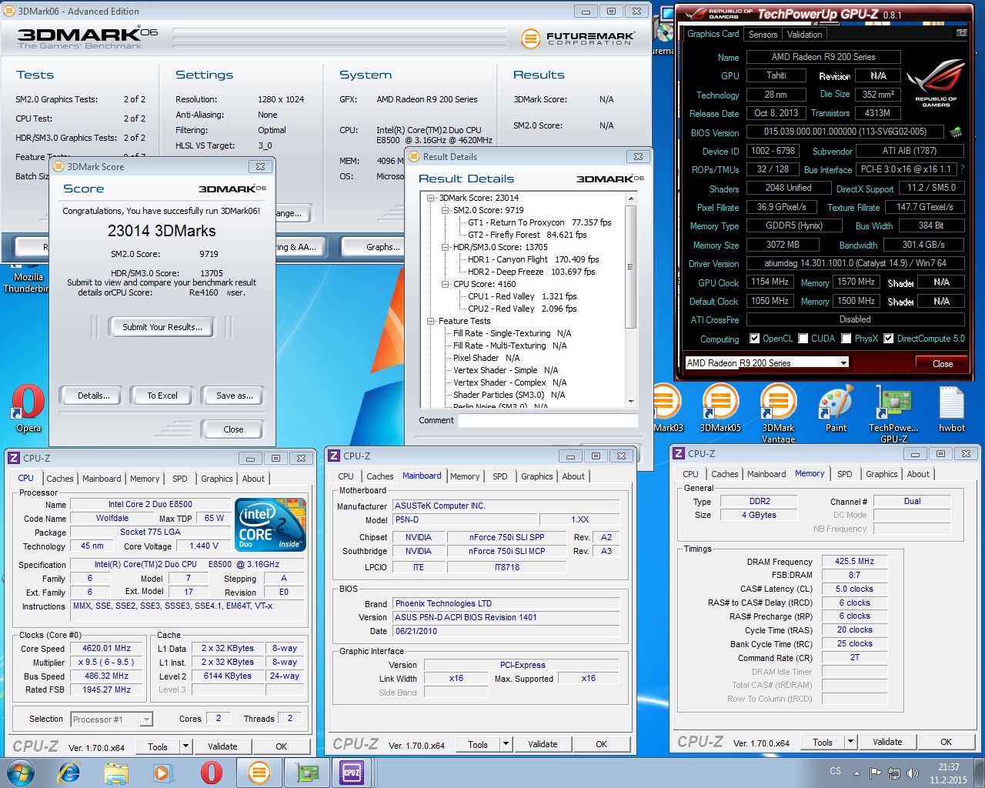Viewport: 985px width, 788px height.
Task: Open the Opera desktop shortcut
Action: coord(28,409)
